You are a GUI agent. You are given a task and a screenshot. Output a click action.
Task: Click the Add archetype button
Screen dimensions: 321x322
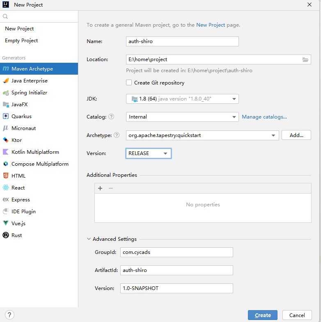(x=296, y=135)
